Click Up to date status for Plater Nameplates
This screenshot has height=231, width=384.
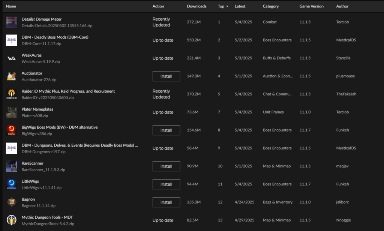[x=163, y=112]
